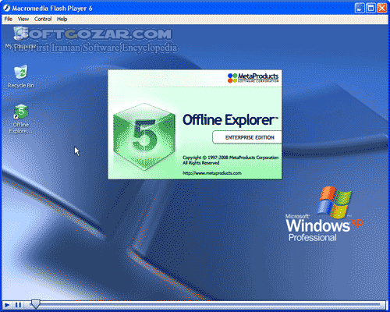
Task: Click the Offline Explorer title text
Action: pyautogui.click(x=230, y=120)
